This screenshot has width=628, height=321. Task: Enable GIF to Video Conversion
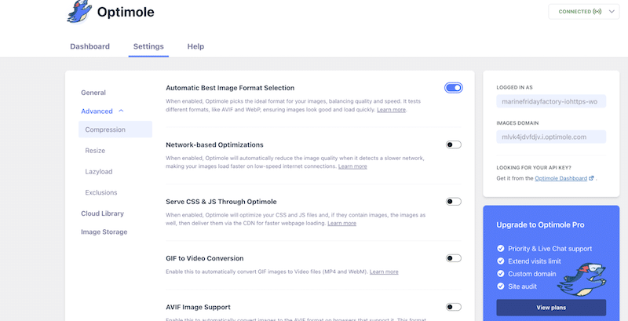pos(453,258)
